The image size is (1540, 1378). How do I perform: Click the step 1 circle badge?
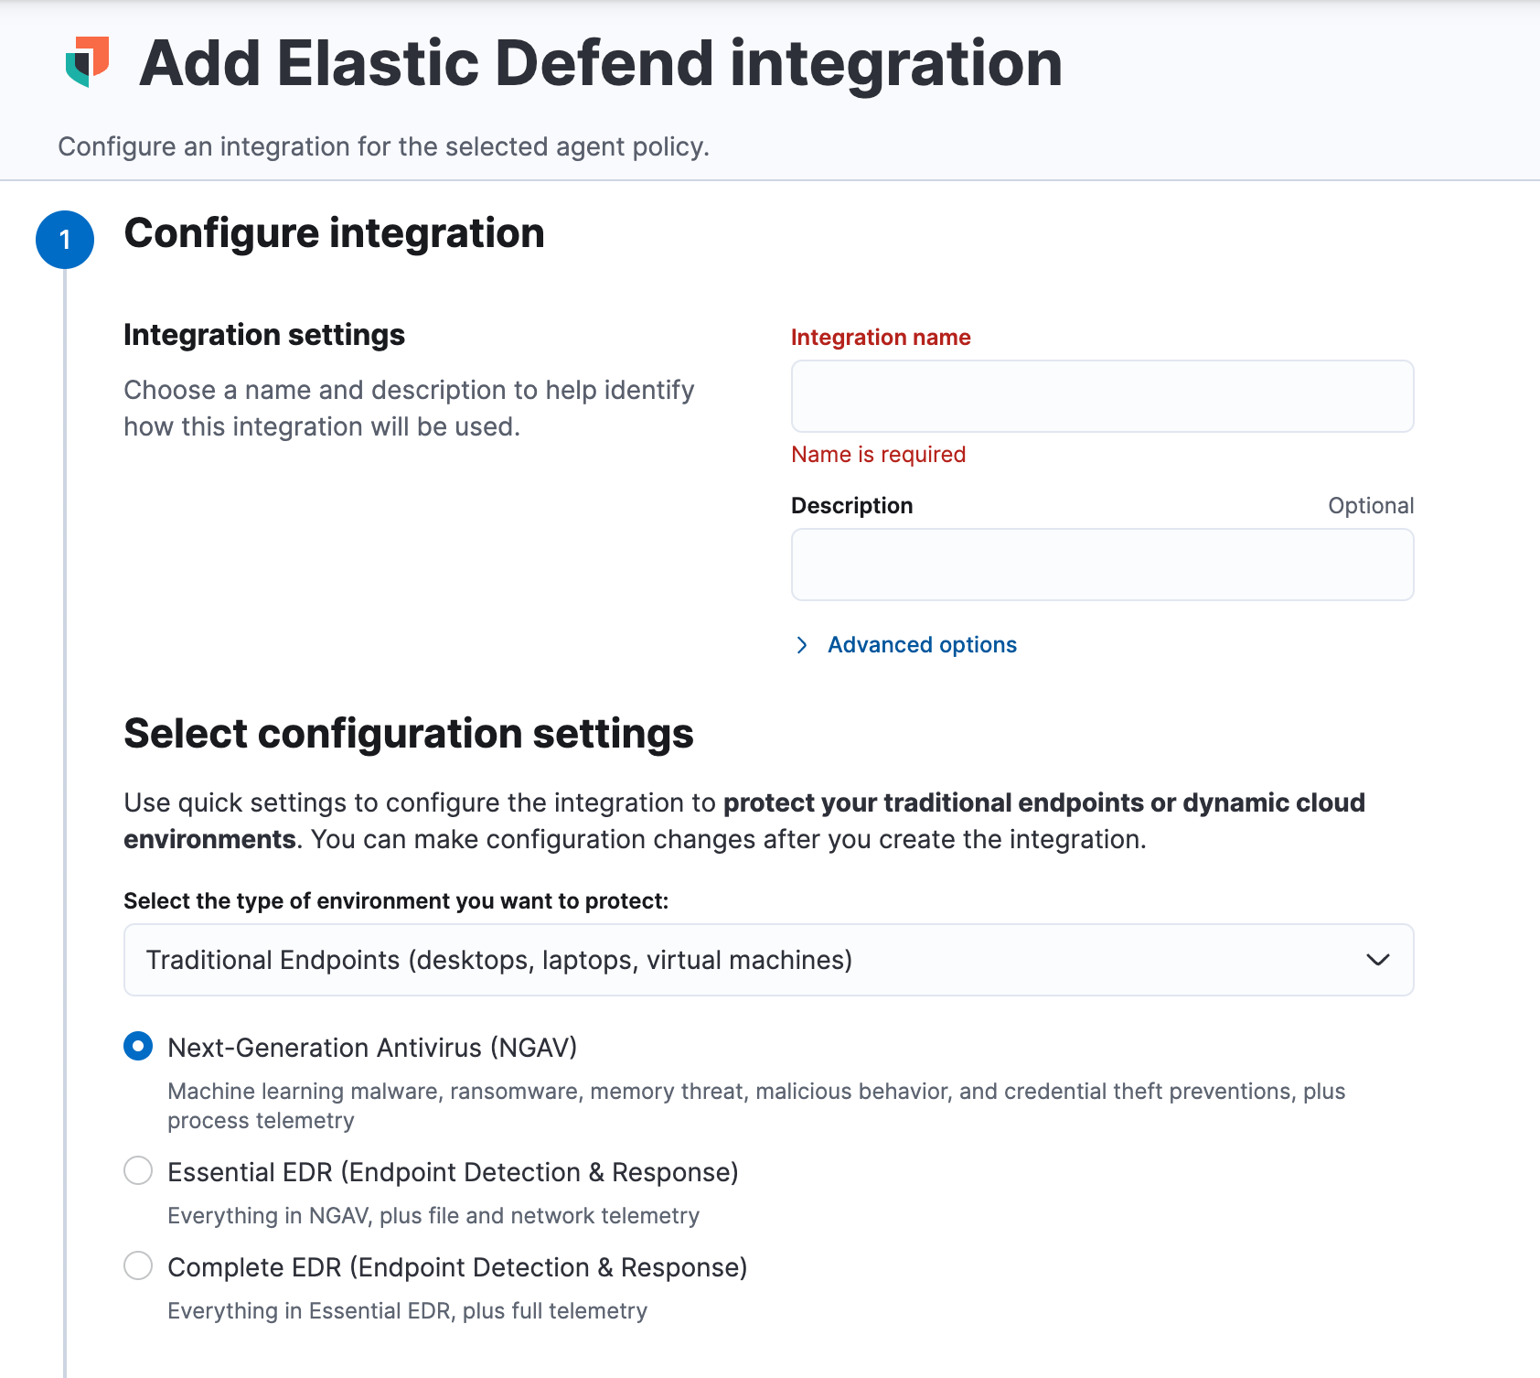tap(65, 240)
